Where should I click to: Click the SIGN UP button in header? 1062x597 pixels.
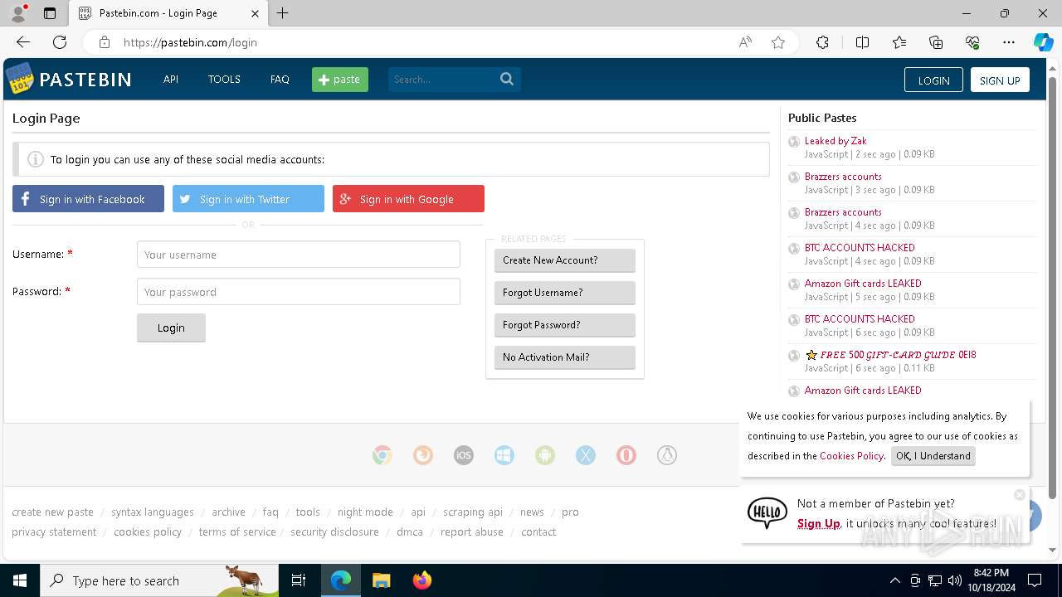[x=1000, y=80]
